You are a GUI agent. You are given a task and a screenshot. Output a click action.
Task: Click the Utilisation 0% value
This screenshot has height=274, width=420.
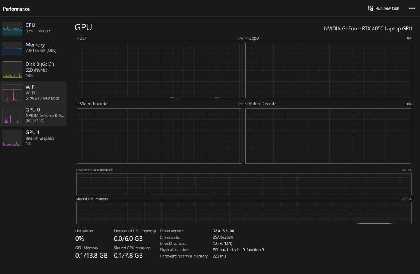pos(79,238)
